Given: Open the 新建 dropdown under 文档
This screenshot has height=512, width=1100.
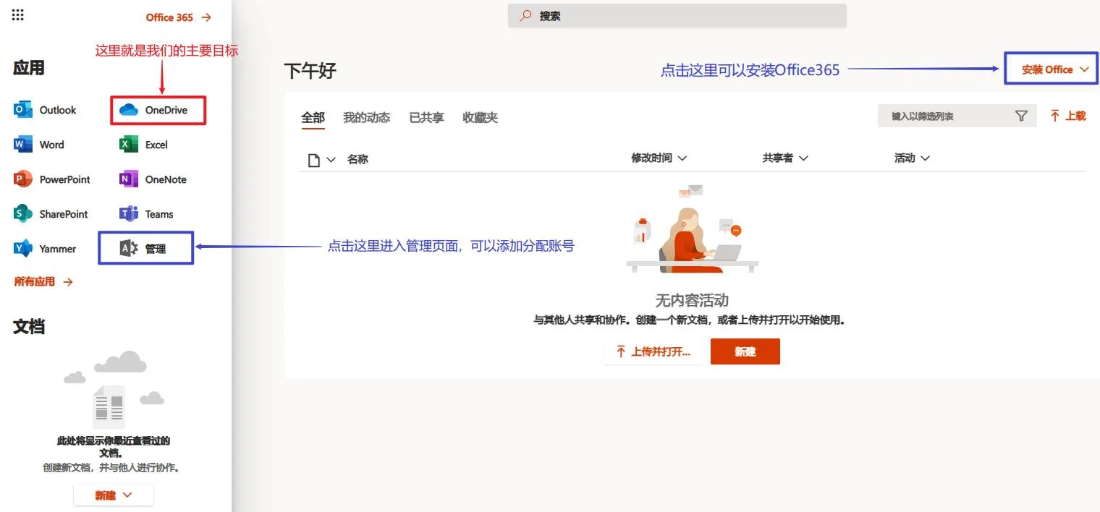Looking at the screenshot, I should pyautogui.click(x=113, y=495).
